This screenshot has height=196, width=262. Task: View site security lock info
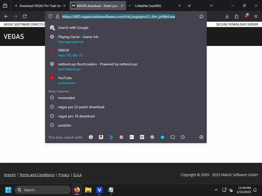(x=58, y=16)
